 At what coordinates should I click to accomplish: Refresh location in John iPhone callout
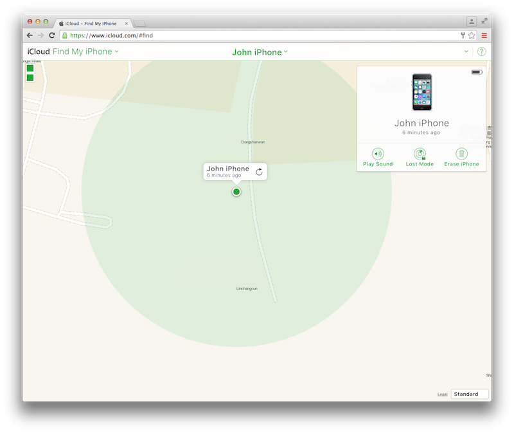point(259,172)
